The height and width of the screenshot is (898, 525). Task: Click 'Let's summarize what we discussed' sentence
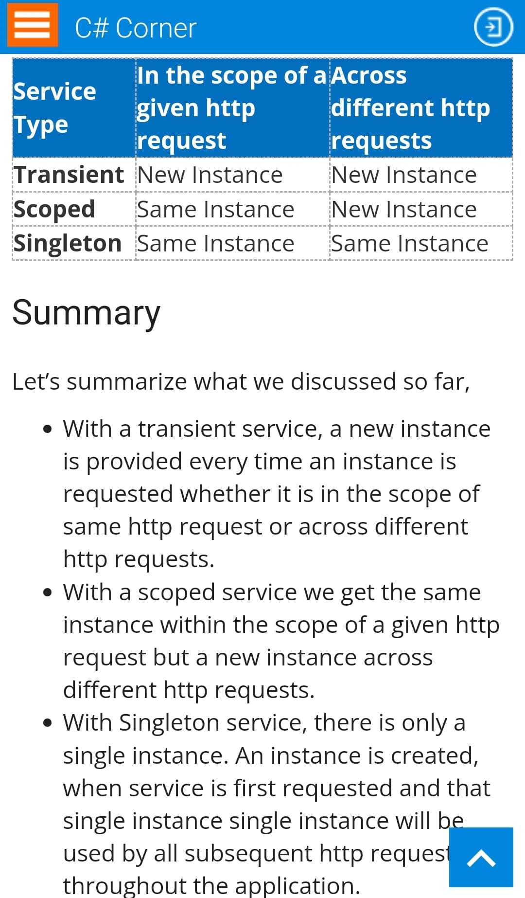(x=241, y=381)
